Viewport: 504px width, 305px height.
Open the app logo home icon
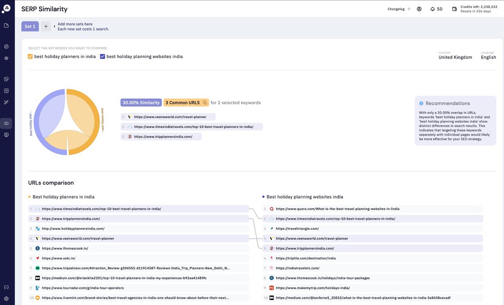click(x=6, y=9)
